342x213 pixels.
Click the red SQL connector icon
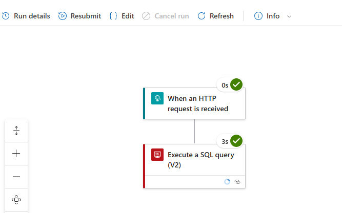157,155
